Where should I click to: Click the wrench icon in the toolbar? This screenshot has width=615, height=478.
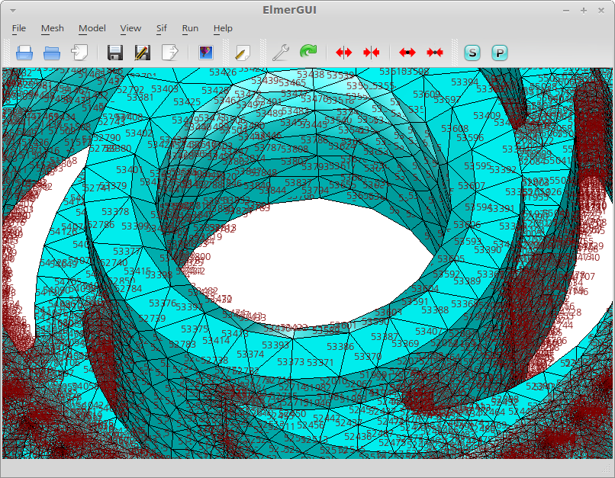tap(281, 53)
